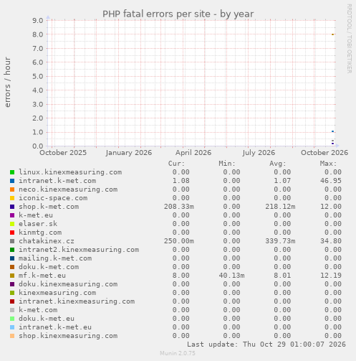356x361 pixels.
Task: Select the intranet.k-met.com legend label
Action: (x=57, y=181)
